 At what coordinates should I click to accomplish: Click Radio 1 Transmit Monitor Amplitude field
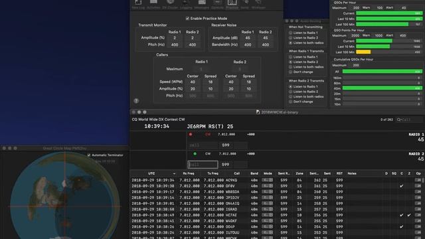tap(175, 38)
